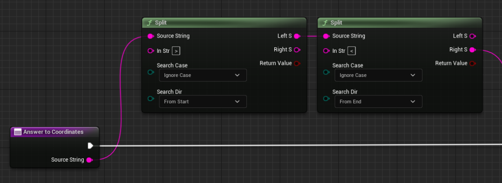Click the In Str field containing '>'
The width and height of the screenshot is (502, 183).
[x=176, y=51]
